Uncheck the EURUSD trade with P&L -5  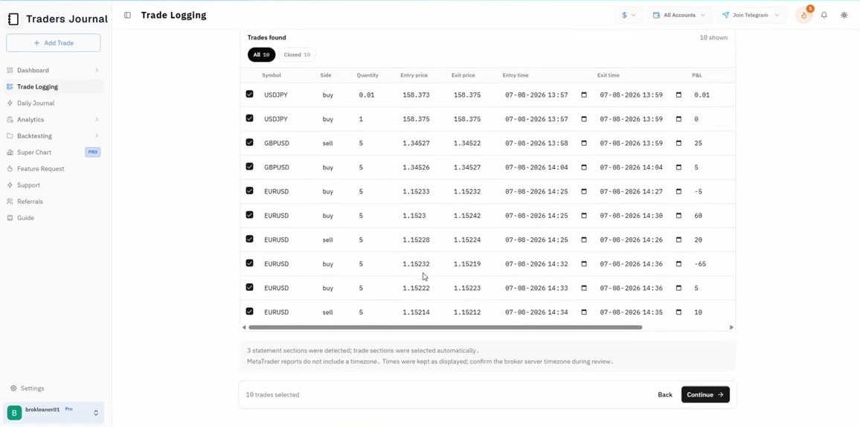(249, 190)
